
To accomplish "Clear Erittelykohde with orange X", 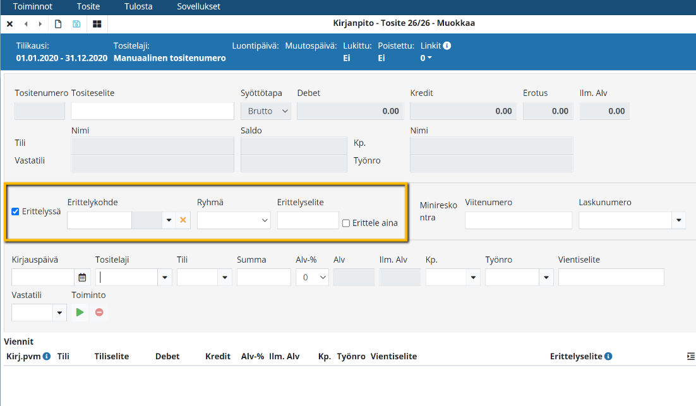I will click(x=183, y=220).
